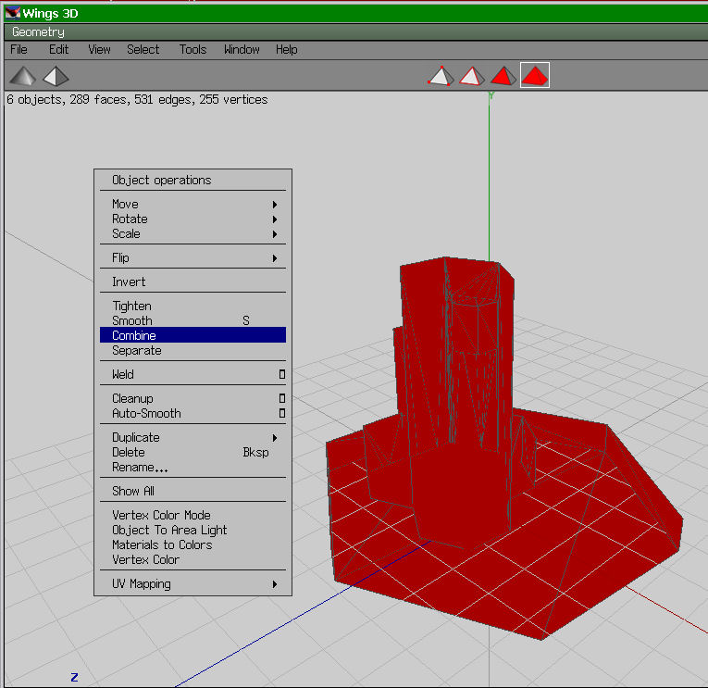Open the Duplicate submenu
708x688 pixels.
[x=193, y=437]
